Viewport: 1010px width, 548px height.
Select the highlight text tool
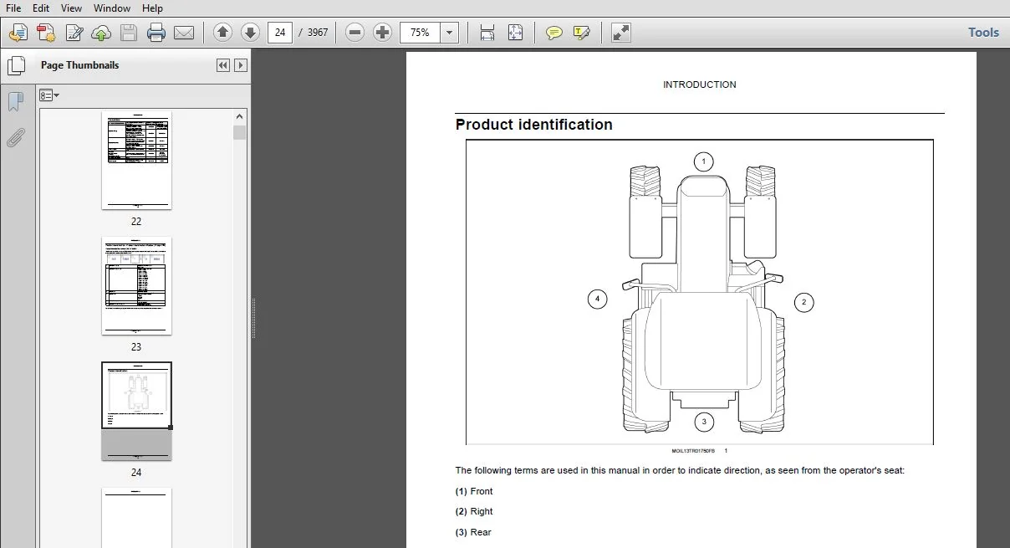[x=581, y=33]
